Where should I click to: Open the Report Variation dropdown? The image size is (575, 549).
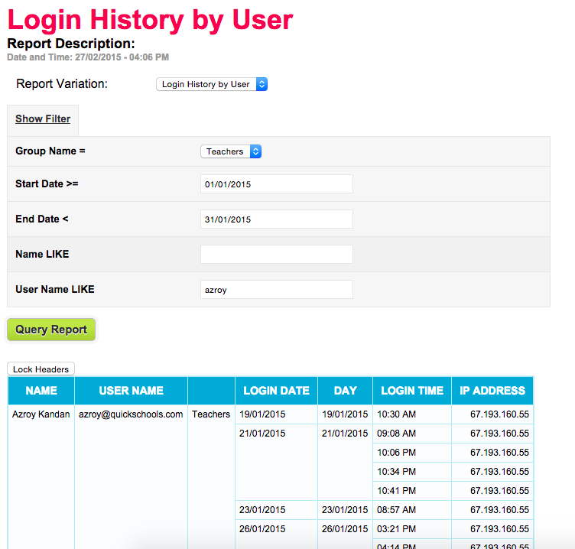click(212, 84)
